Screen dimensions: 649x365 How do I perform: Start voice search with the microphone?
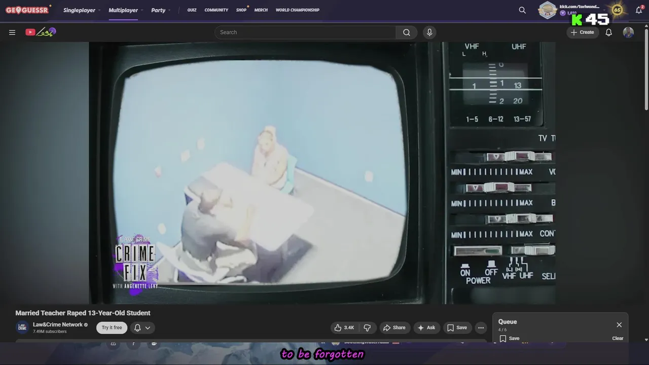click(x=429, y=32)
